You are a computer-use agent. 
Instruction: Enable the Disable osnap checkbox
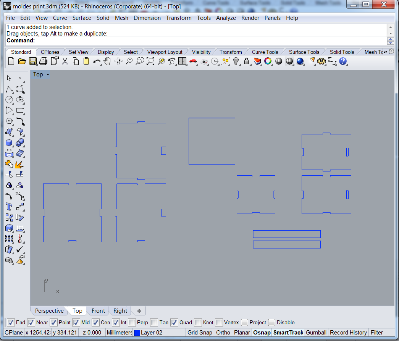[x=271, y=322]
